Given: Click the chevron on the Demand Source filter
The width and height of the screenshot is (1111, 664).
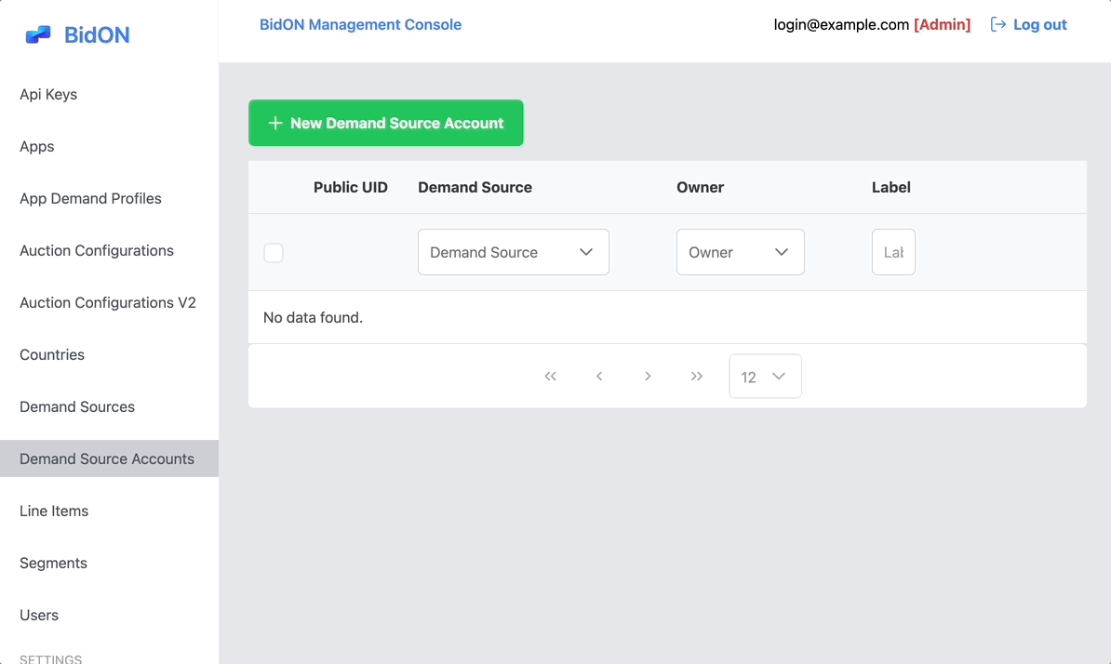Looking at the screenshot, I should [586, 252].
